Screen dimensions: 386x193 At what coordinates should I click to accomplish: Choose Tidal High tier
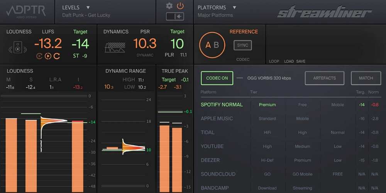click(x=302, y=132)
